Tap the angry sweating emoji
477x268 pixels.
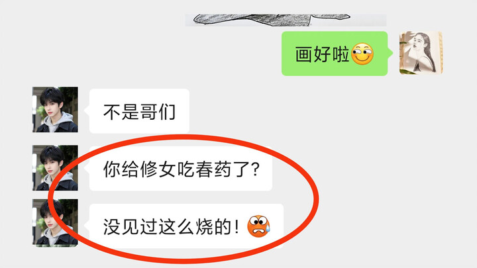258,226
